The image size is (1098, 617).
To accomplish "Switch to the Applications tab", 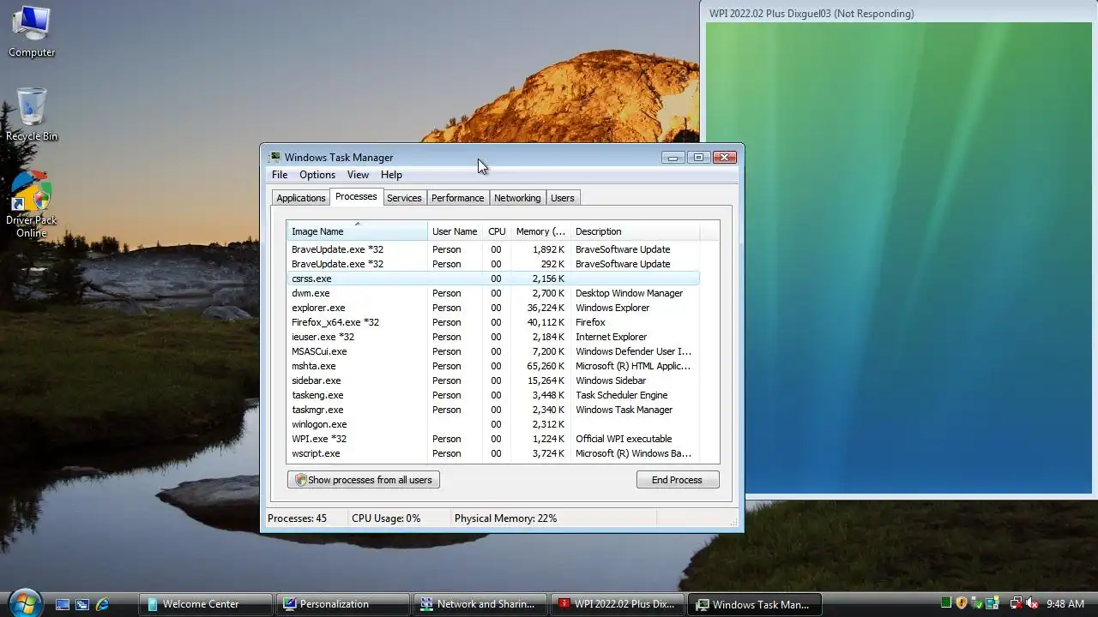I will pyautogui.click(x=301, y=198).
